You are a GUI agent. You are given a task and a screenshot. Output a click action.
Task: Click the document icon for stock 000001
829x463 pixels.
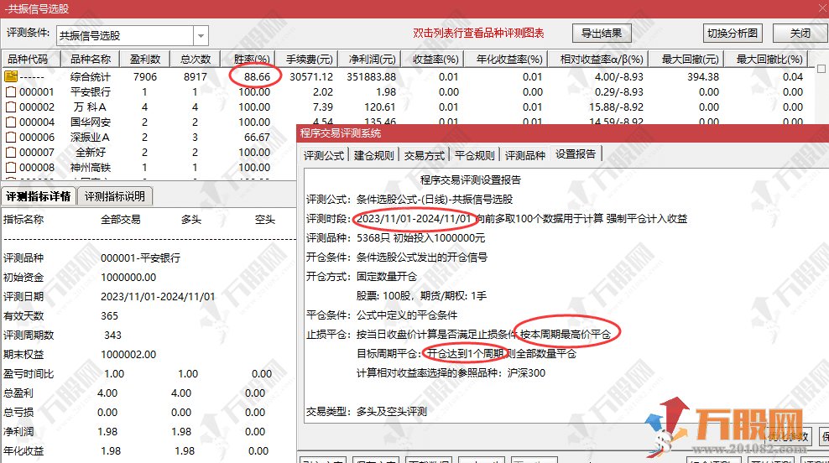pyautogui.click(x=11, y=92)
